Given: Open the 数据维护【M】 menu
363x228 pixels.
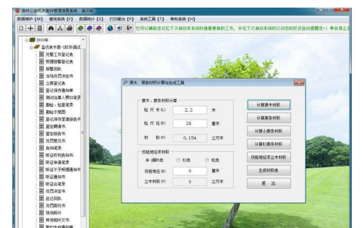Looking at the screenshot, I should [x=30, y=19].
